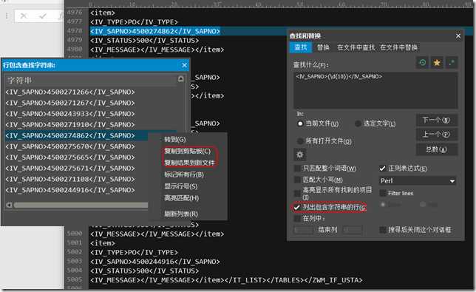The width and height of the screenshot is (476, 292).
Task: Click the regex builder icon beside the star
Action: coord(452,63)
